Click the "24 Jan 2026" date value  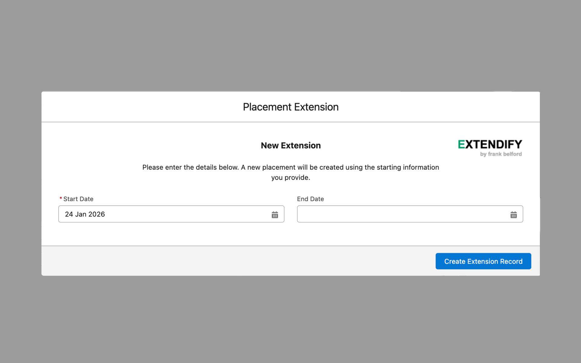(x=85, y=214)
